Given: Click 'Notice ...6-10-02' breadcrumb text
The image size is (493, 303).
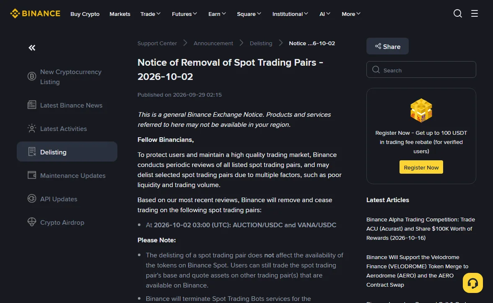Looking at the screenshot, I should pos(312,44).
